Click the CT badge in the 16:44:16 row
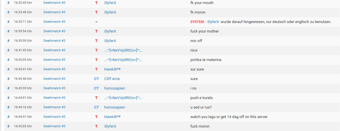 coord(96,107)
